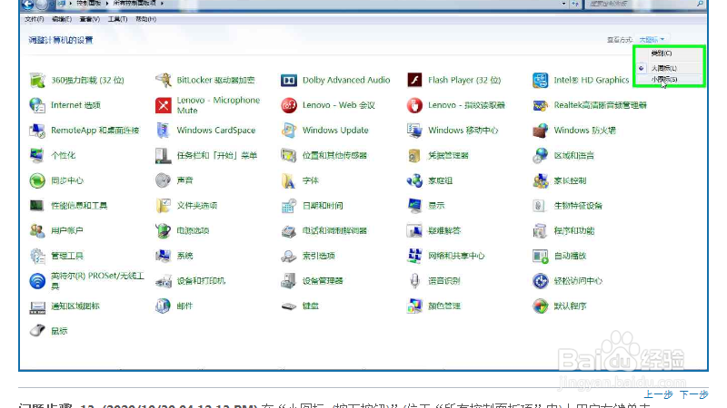Open the Dolby Advanced Audio icon
Viewport: 727px width, 408px height.
(x=289, y=81)
